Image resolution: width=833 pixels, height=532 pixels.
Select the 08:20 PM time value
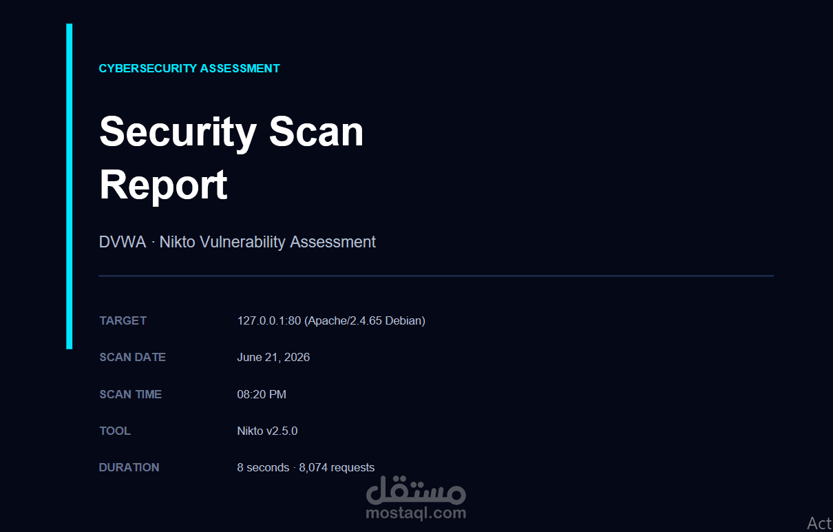point(262,394)
